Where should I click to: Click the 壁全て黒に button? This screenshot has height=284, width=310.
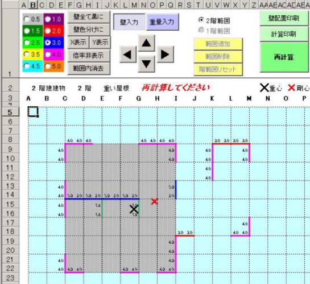click(x=89, y=17)
